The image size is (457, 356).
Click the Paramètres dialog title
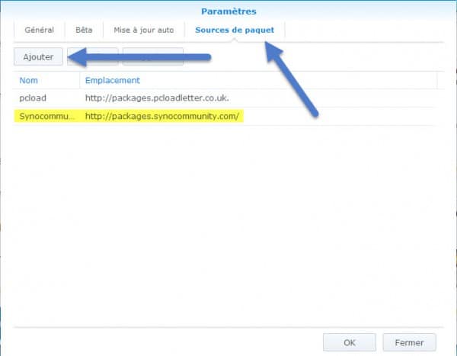(228, 11)
